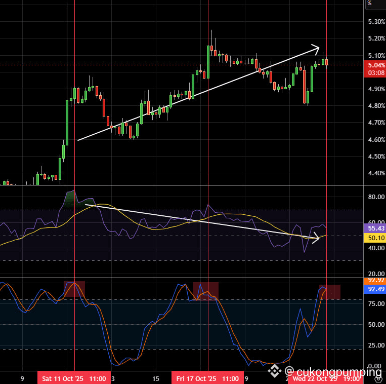
Task: Click the 40.00 RSI scale label
Action: point(376,248)
